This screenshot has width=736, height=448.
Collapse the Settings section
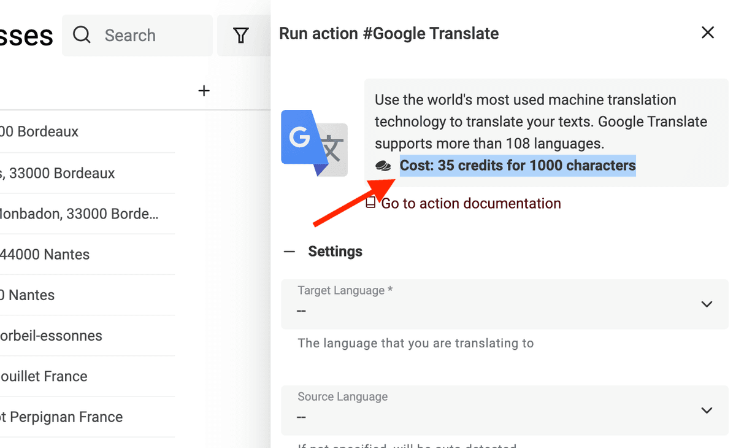[x=289, y=252]
